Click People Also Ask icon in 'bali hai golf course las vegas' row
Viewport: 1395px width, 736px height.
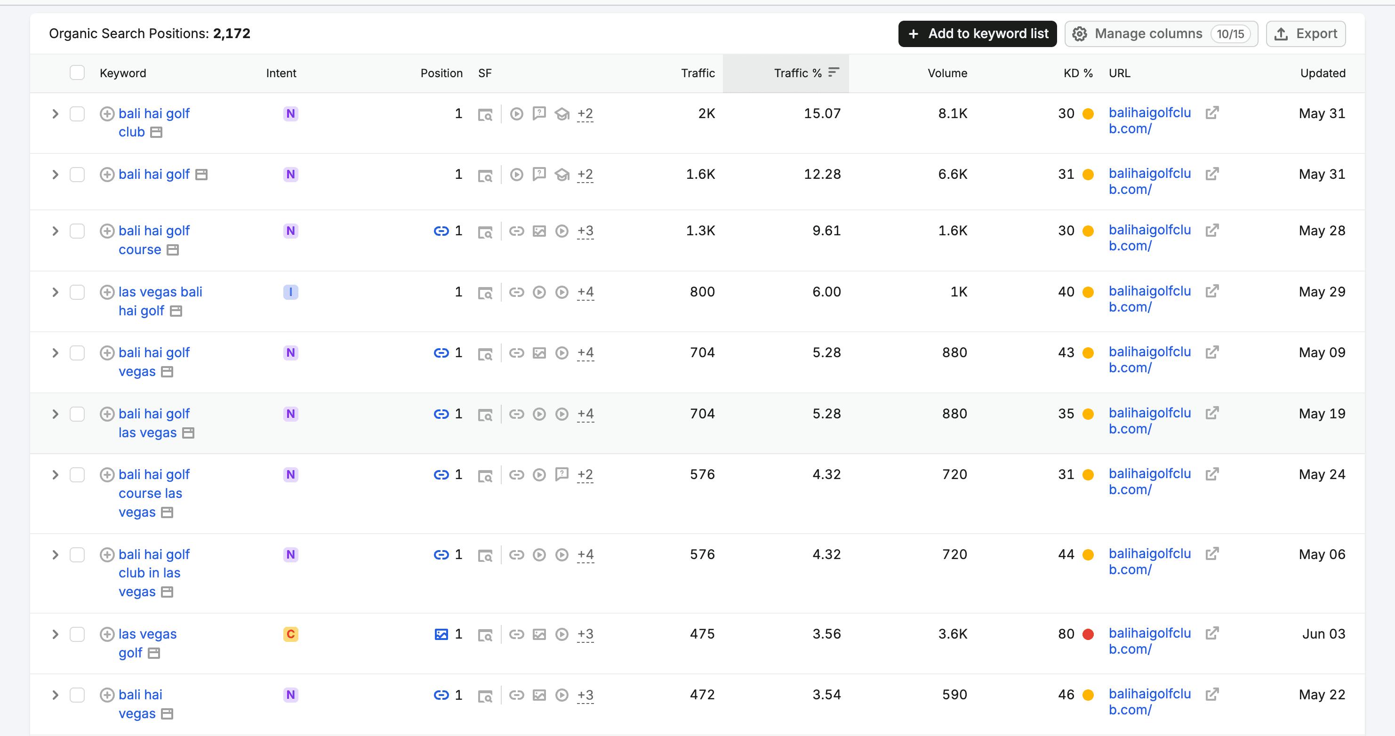pyautogui.click(x=562, y=474)
